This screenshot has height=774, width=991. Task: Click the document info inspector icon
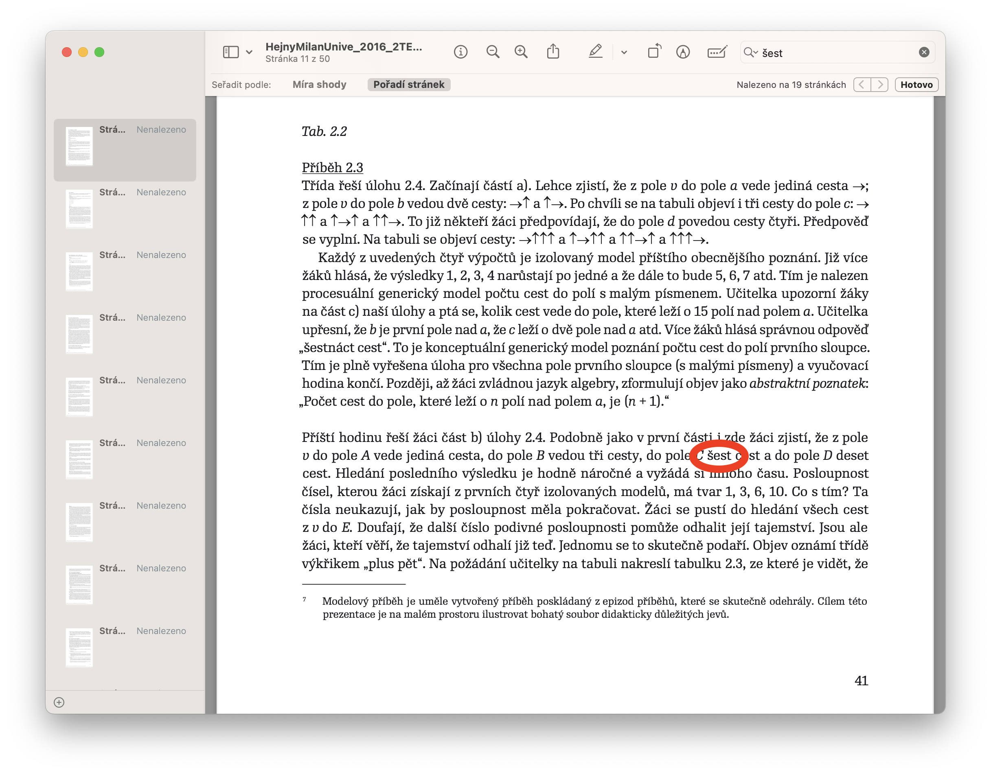click(x=460, y=52)
